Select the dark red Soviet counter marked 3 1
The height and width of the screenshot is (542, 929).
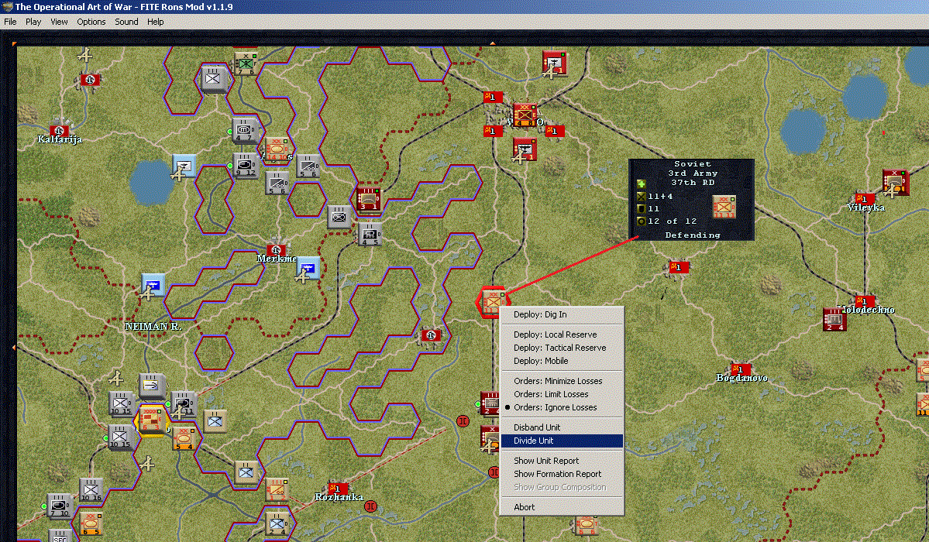pyautogui.click(x=368, y=199)
